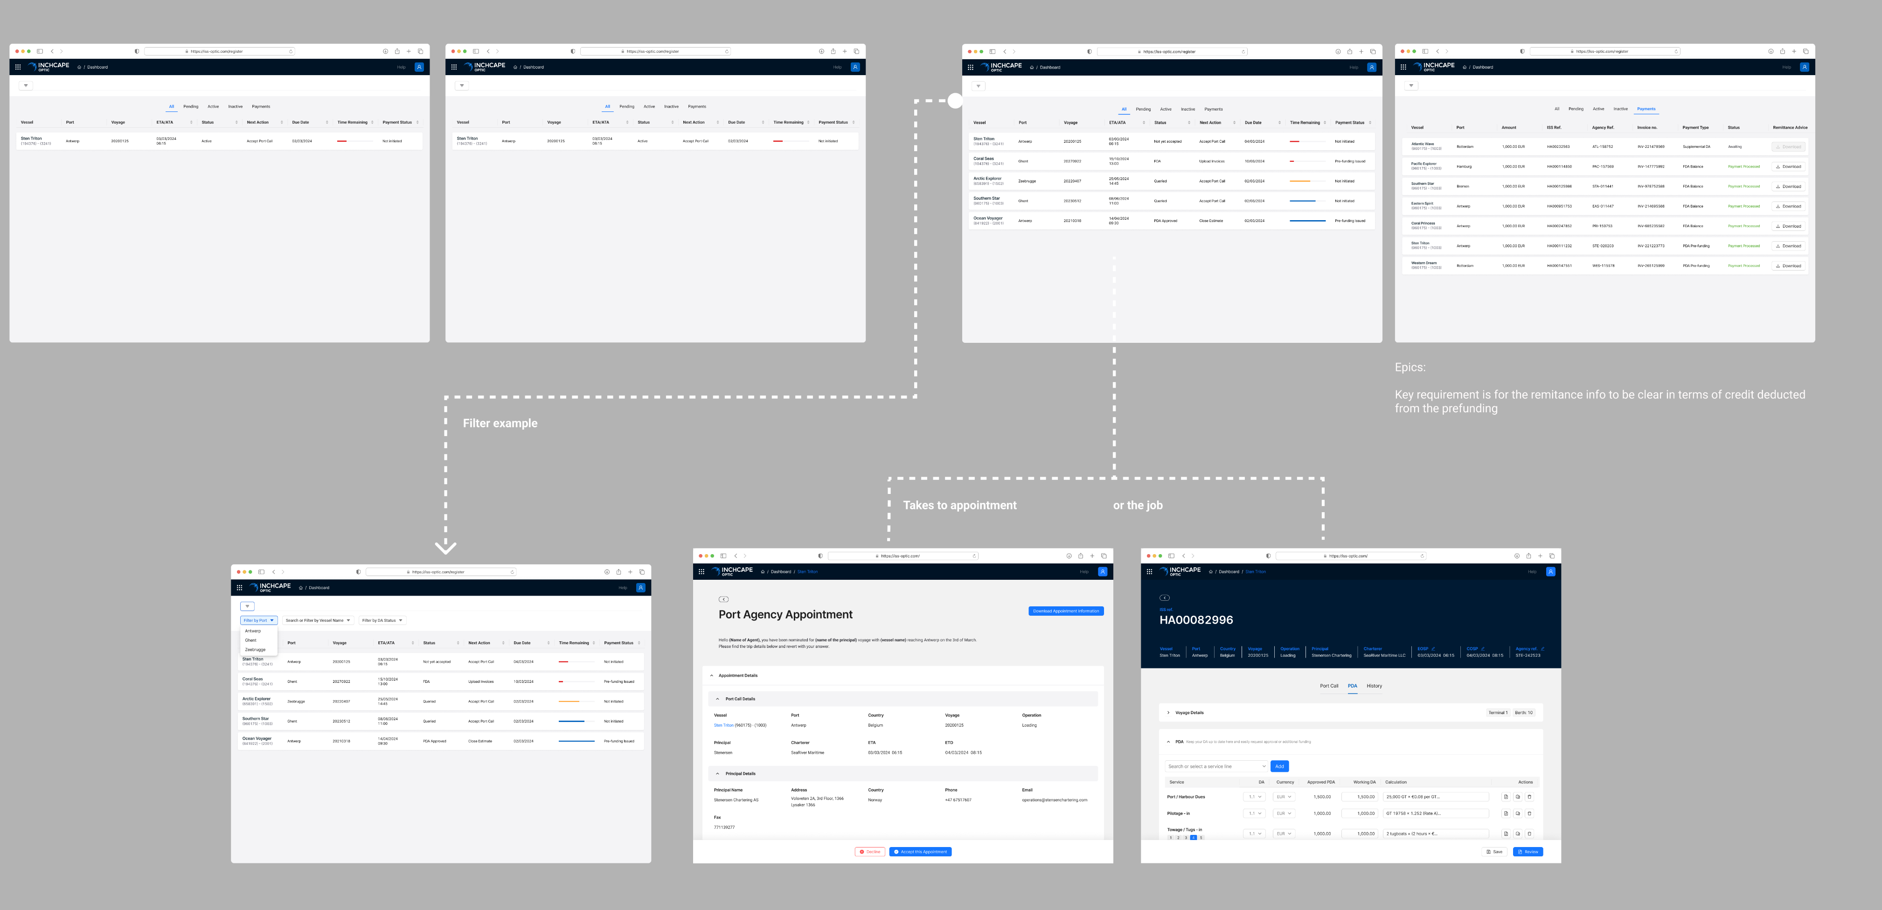
Task: Switch to History tab in job window
Action: click(1374, 686)
